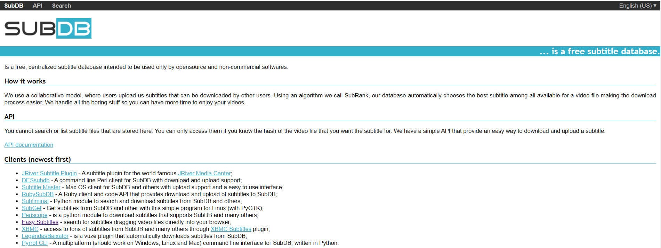
Task: Open the LegendasBaixator link
Action: [45, 236]
